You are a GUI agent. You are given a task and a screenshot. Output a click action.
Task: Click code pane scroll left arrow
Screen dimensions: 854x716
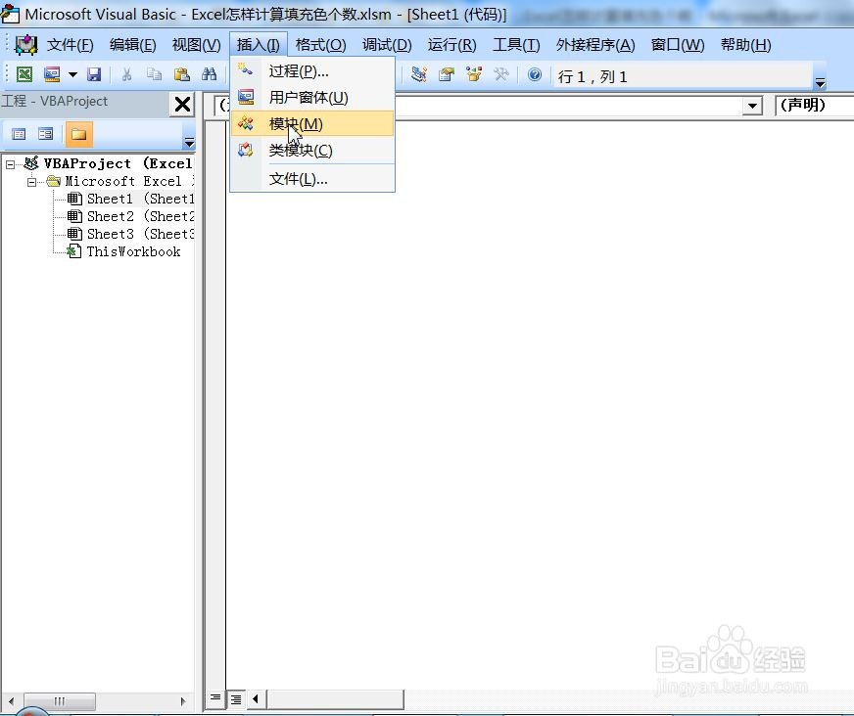[x=255, y=698]
